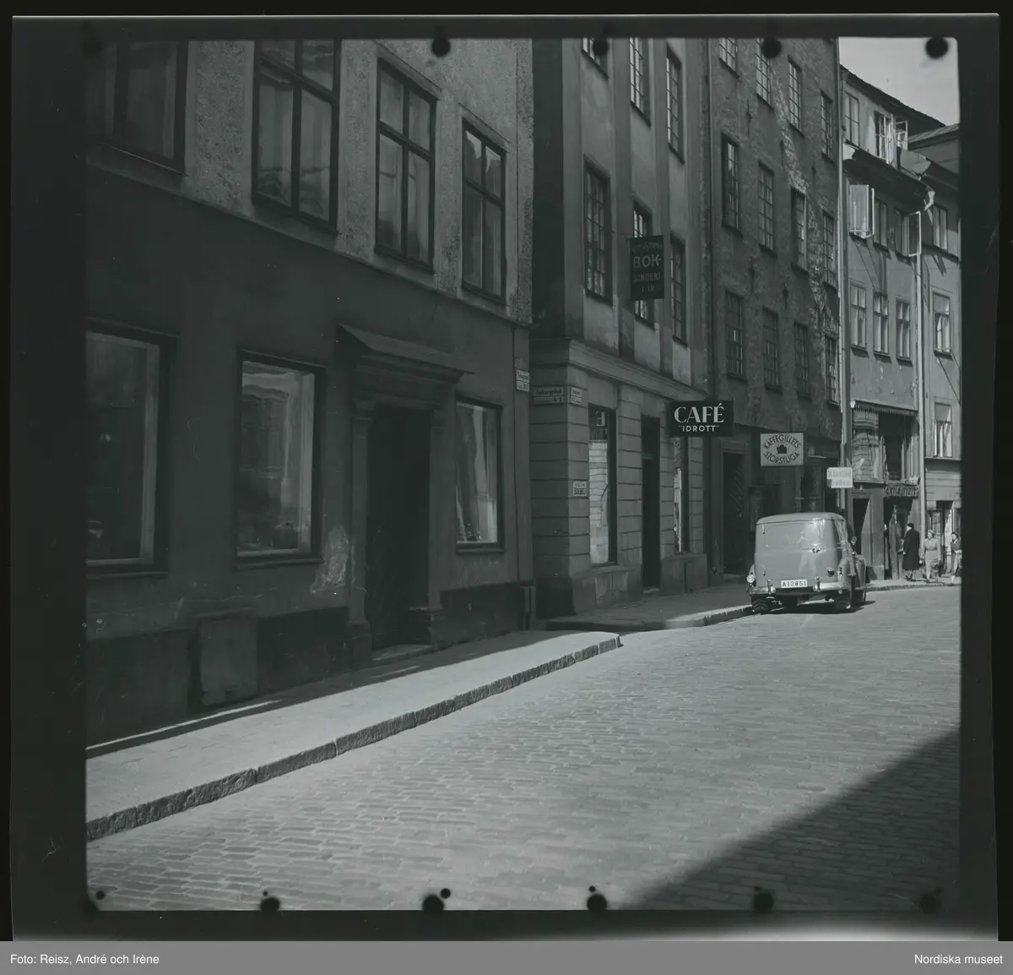This screenshot has width=1013, height=975.
Task: Click the BOK-BINDERI hanging sign
Action: tap(647, 268)
